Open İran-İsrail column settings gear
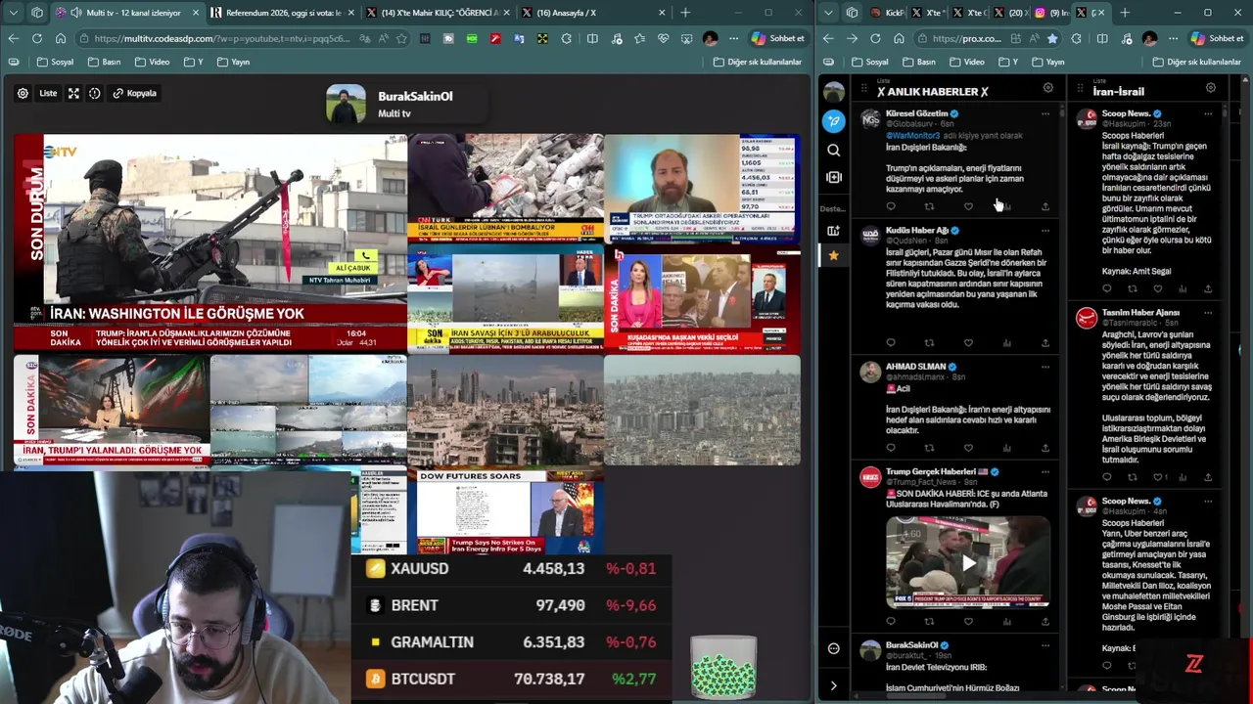 pyautogui.click(x=1210, y=88)
